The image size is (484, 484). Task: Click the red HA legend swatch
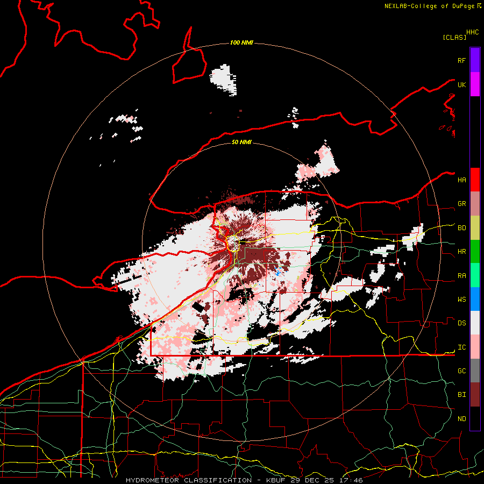(475, 179)
